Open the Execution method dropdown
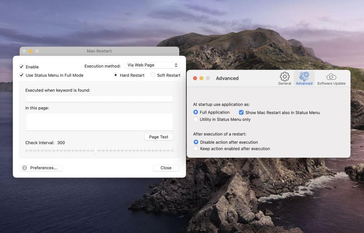 [152, 65]
